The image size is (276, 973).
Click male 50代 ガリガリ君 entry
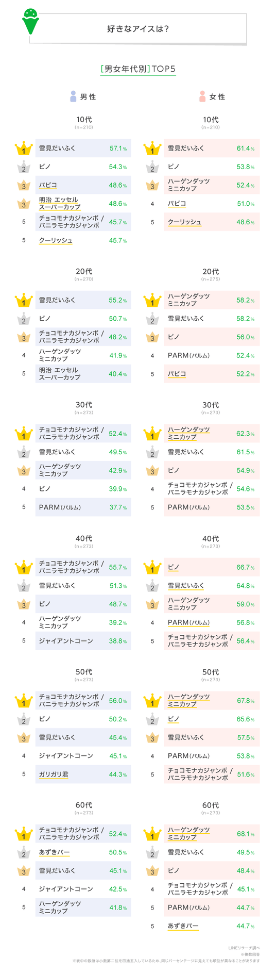[83, 774]
